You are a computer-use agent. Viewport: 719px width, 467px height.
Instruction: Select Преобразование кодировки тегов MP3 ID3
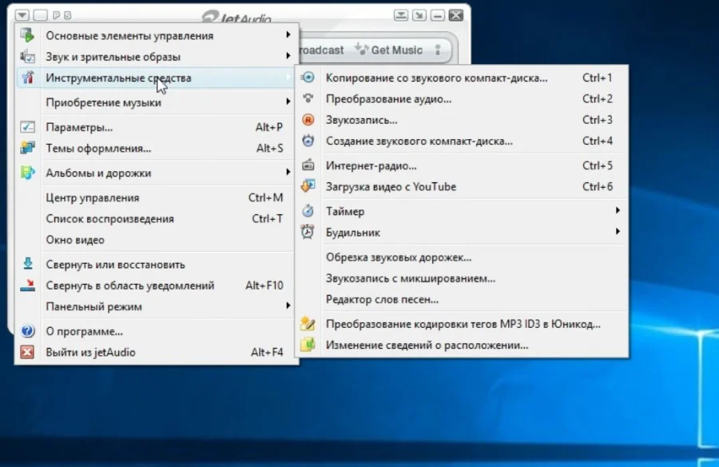point(462,325)
